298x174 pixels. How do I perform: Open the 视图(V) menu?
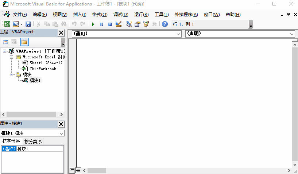(x=60, y=15)
